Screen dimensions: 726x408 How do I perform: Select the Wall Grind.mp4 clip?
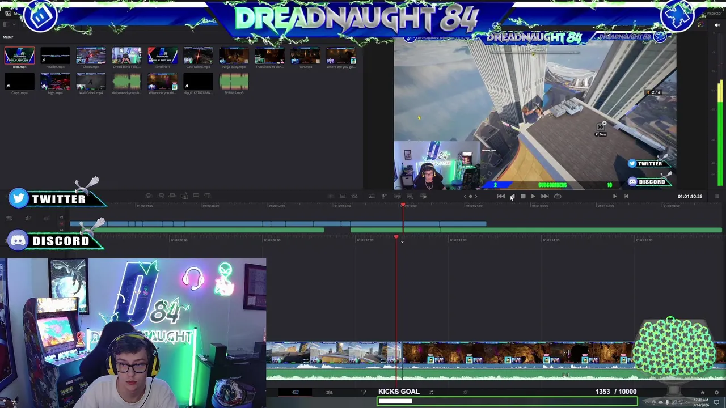91,82
